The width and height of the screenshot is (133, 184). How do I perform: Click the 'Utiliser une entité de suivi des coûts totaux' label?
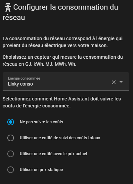(60, 138)
